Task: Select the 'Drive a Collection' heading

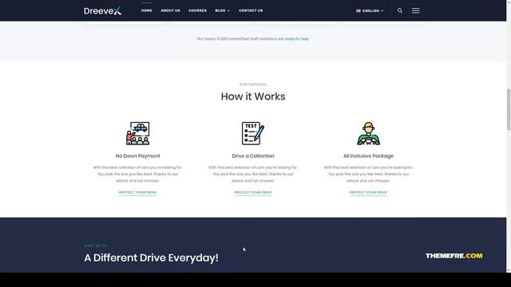Action: point(253,156)
